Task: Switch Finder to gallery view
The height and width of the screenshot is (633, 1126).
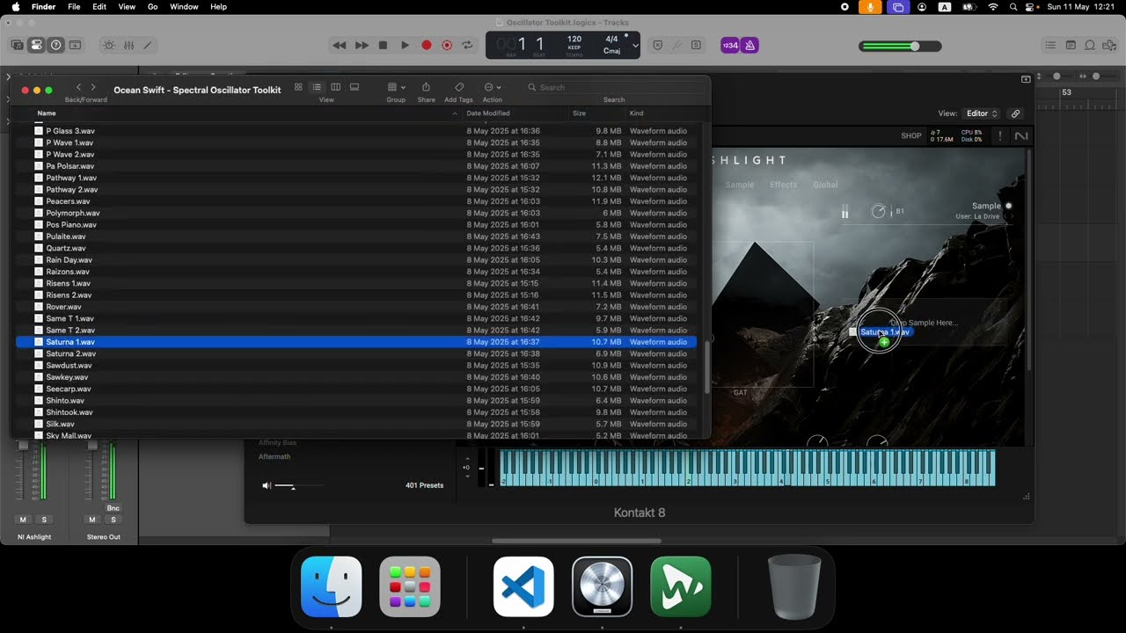Action: click(x=355, y=87)
